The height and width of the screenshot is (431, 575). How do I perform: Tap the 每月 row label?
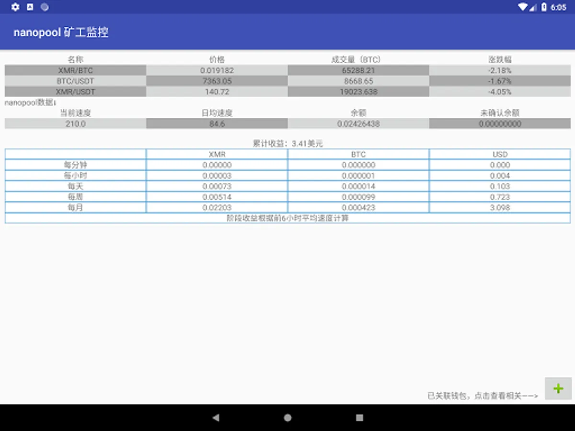click(75, 207)
